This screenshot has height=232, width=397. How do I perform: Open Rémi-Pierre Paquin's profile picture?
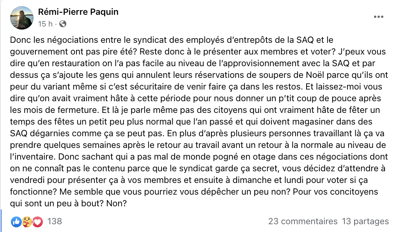click(x=22, y=18)
